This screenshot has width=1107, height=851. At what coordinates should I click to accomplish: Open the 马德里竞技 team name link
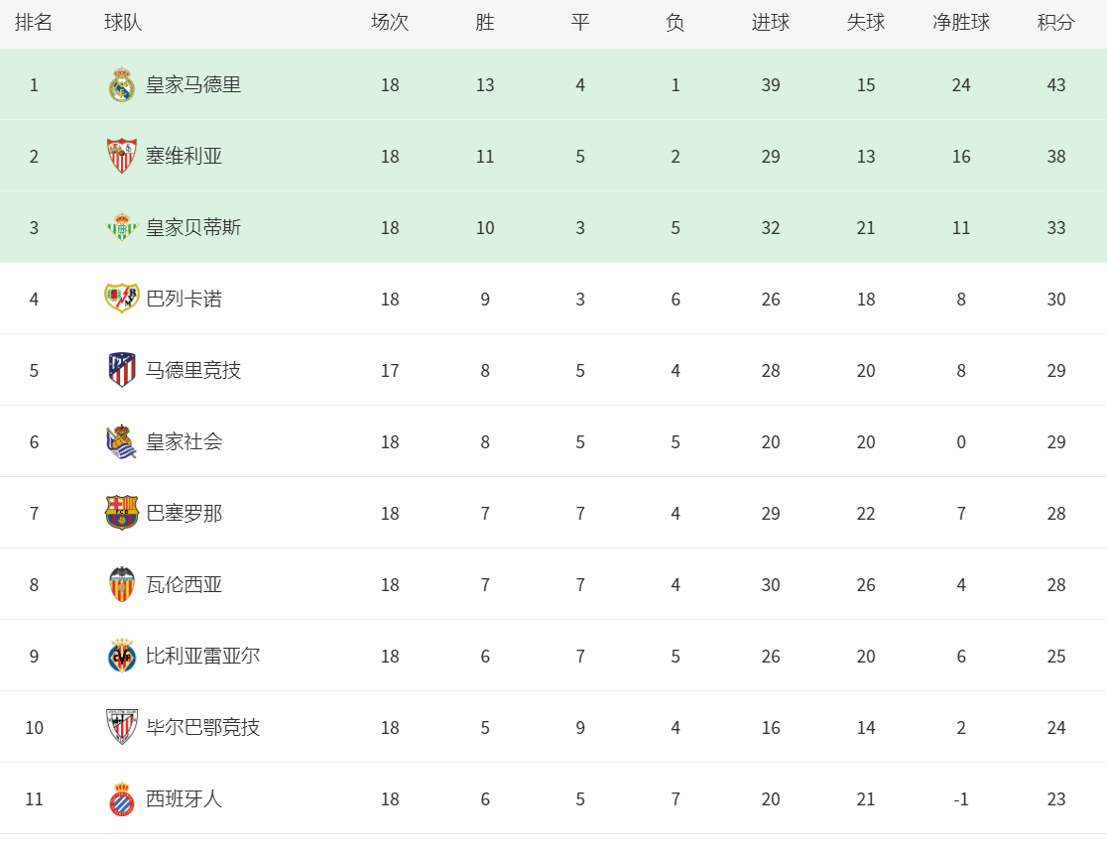(193, 370)
